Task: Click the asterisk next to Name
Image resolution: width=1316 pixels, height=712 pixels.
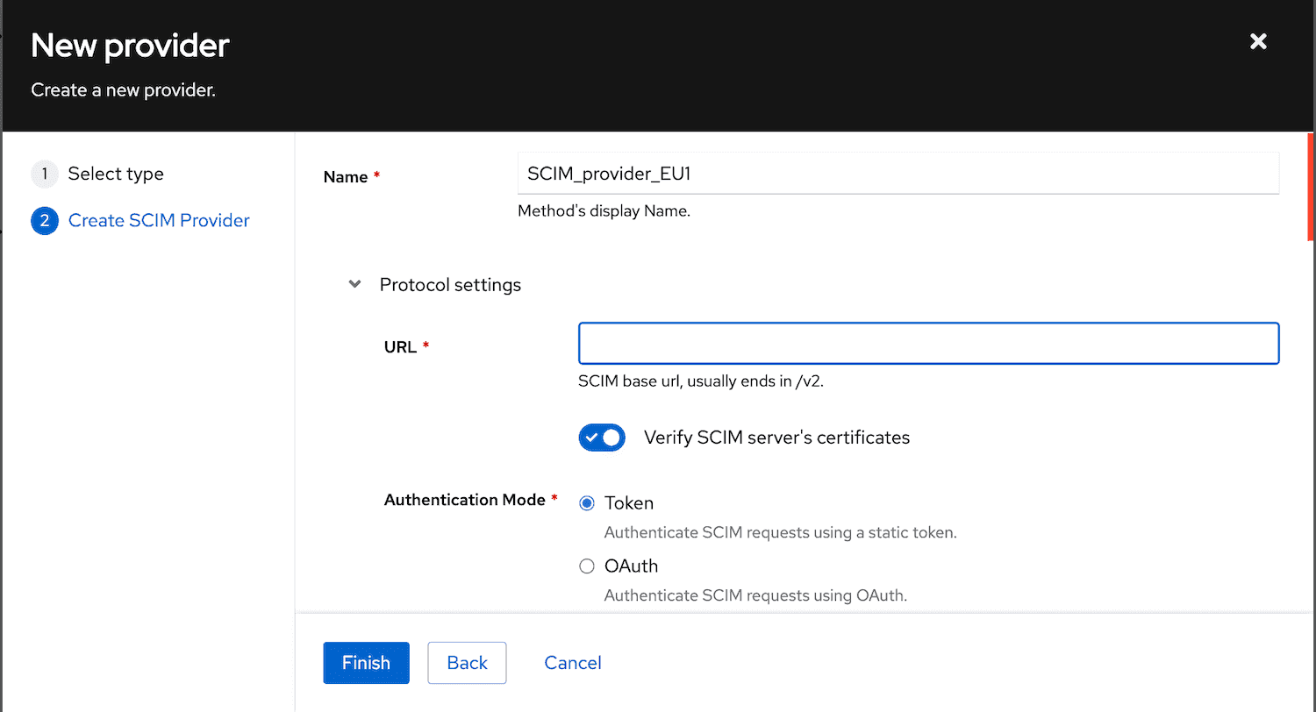Action: [x=377, y=172]
